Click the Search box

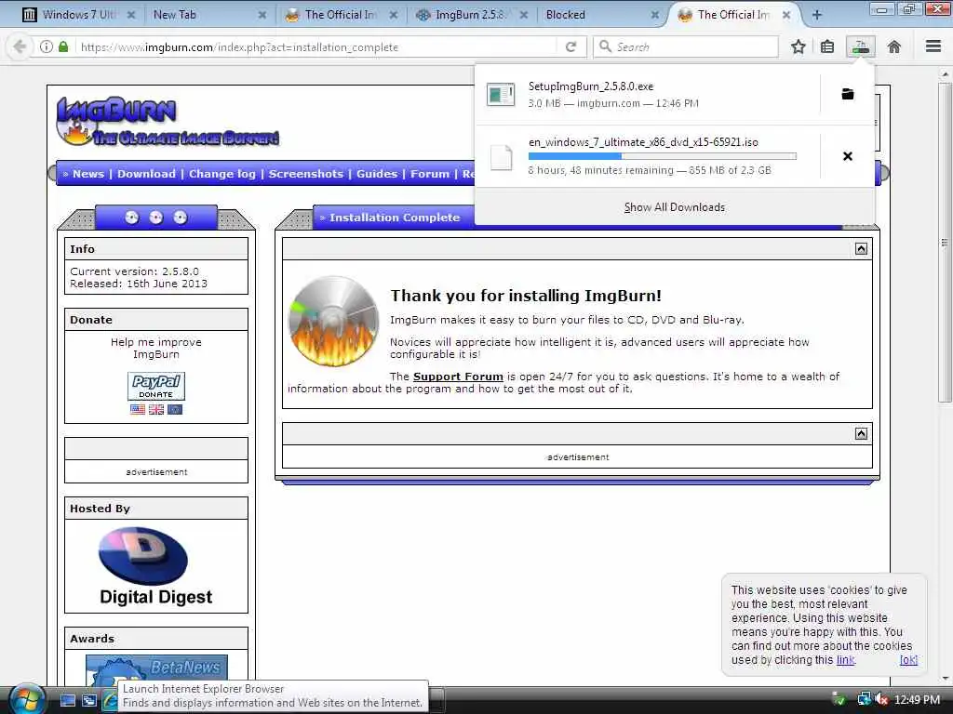tap(685, 46)
